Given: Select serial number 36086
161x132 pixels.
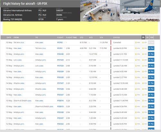Looking at the screenshot, I should click(59, 15).
